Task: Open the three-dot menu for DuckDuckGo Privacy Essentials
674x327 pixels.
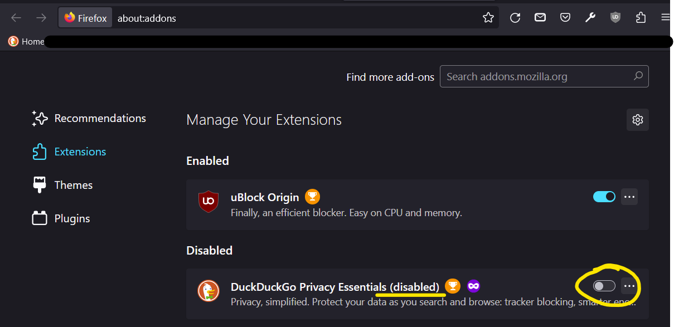Action: [629, 286]
